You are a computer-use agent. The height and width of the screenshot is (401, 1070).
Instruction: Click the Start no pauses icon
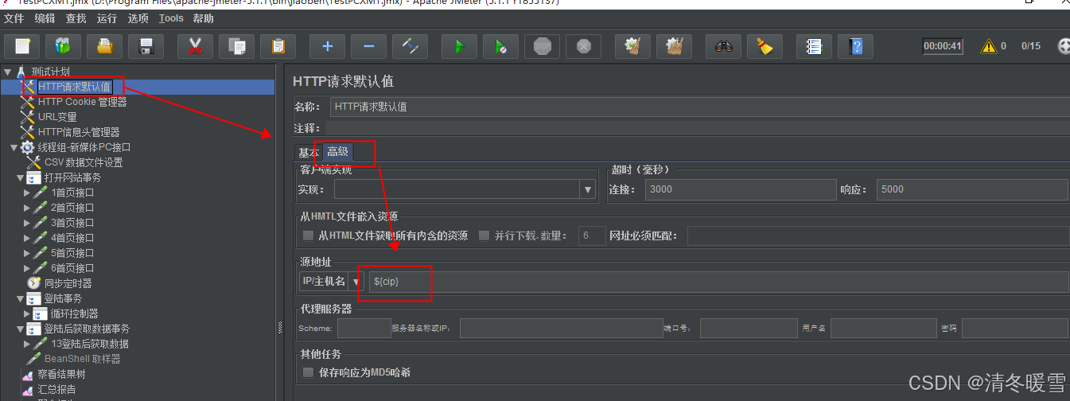[x=500, y=46]
